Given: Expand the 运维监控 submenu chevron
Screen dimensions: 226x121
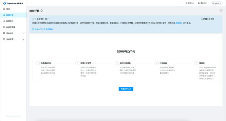Looking at the screenshot, I should click(x=24, y=33).
